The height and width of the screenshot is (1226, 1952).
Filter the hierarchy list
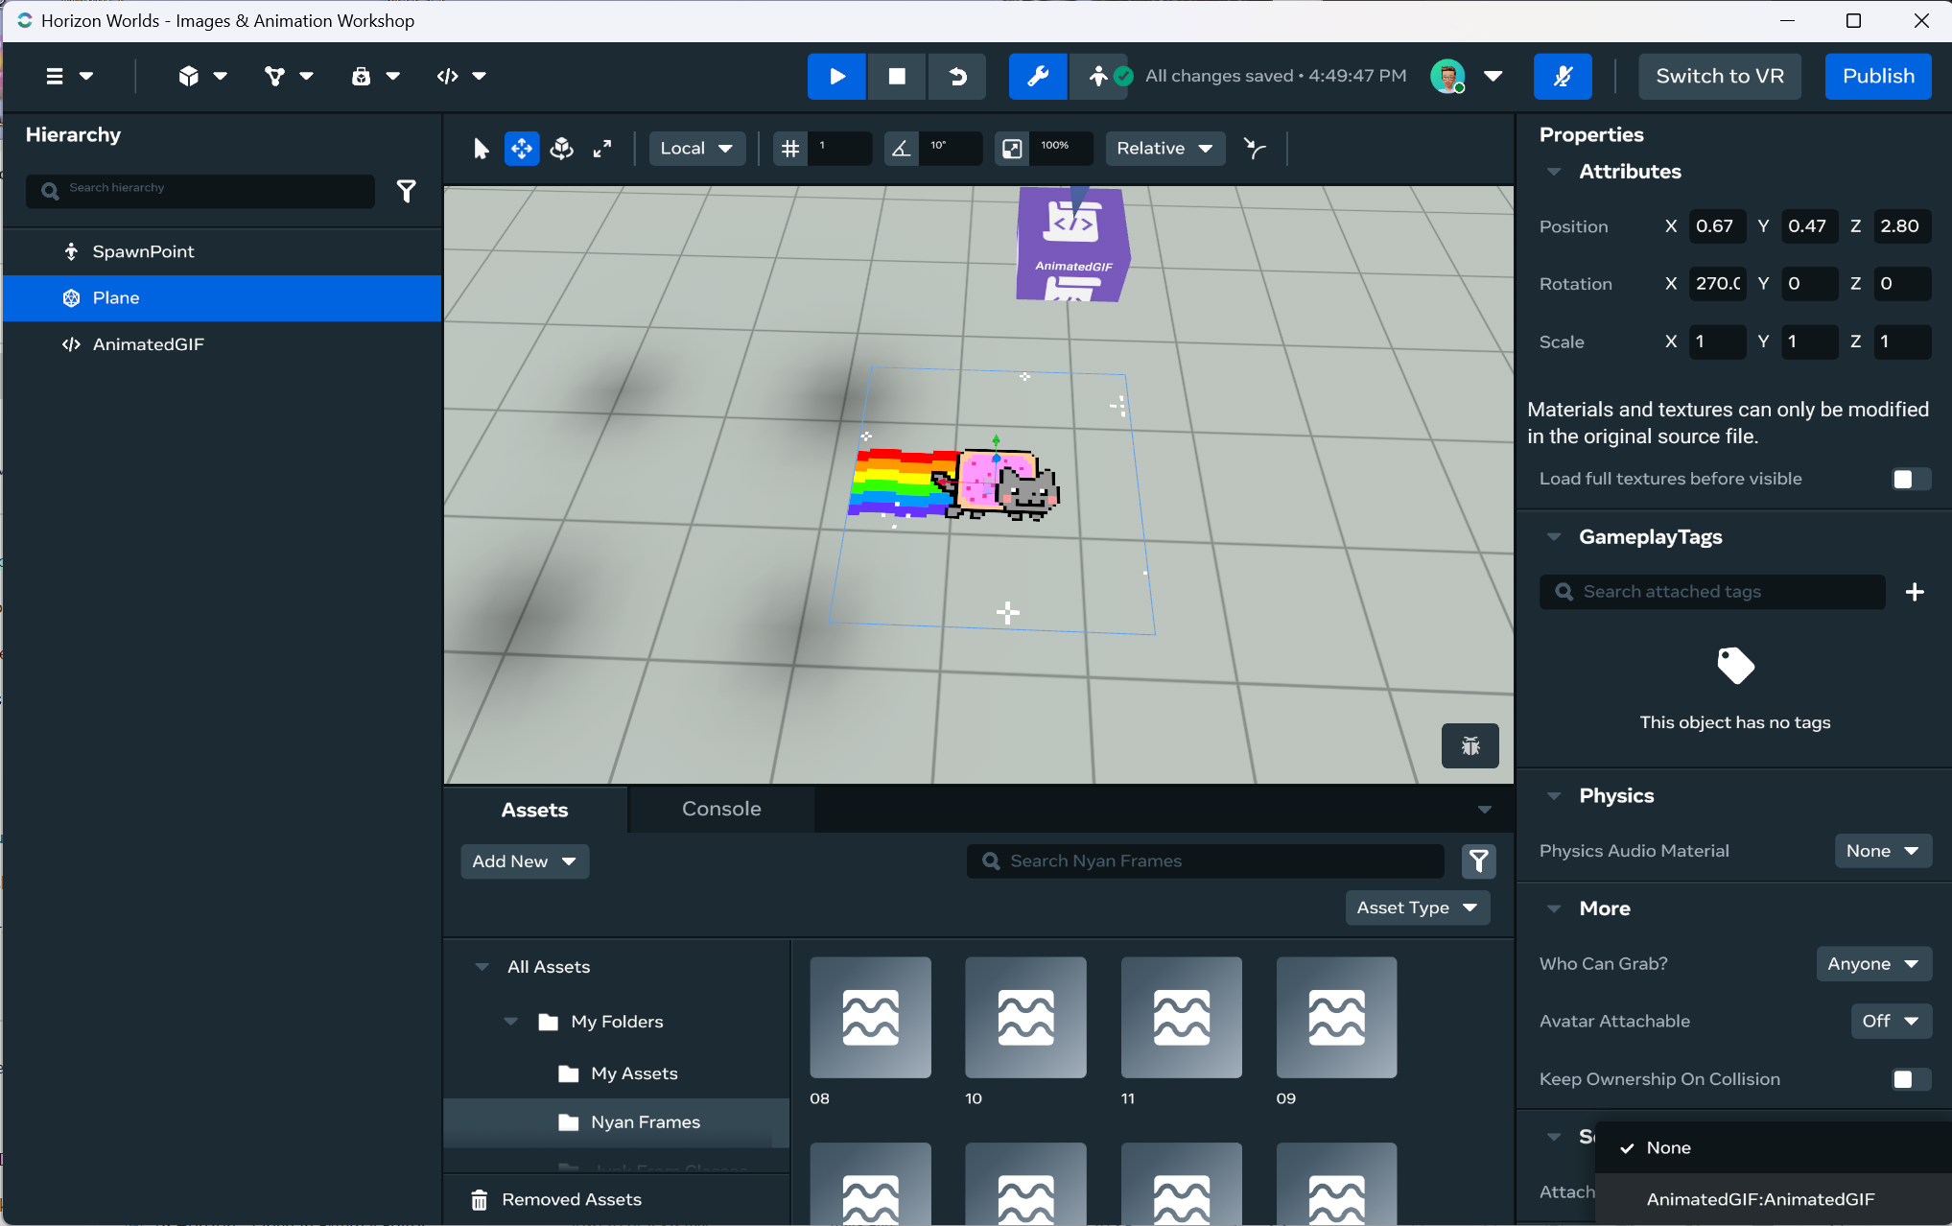click(x=407, y=191)
